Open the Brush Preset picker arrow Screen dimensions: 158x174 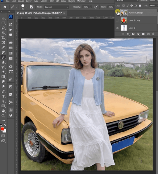click(27, 7)
